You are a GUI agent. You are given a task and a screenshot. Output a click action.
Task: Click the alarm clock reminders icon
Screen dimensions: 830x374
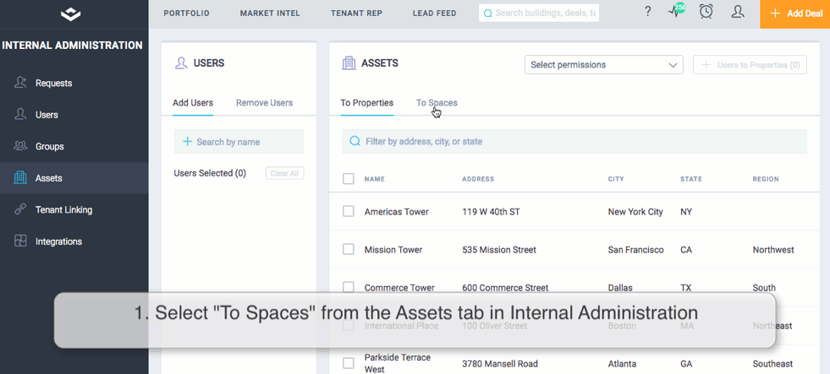(706, 12)
